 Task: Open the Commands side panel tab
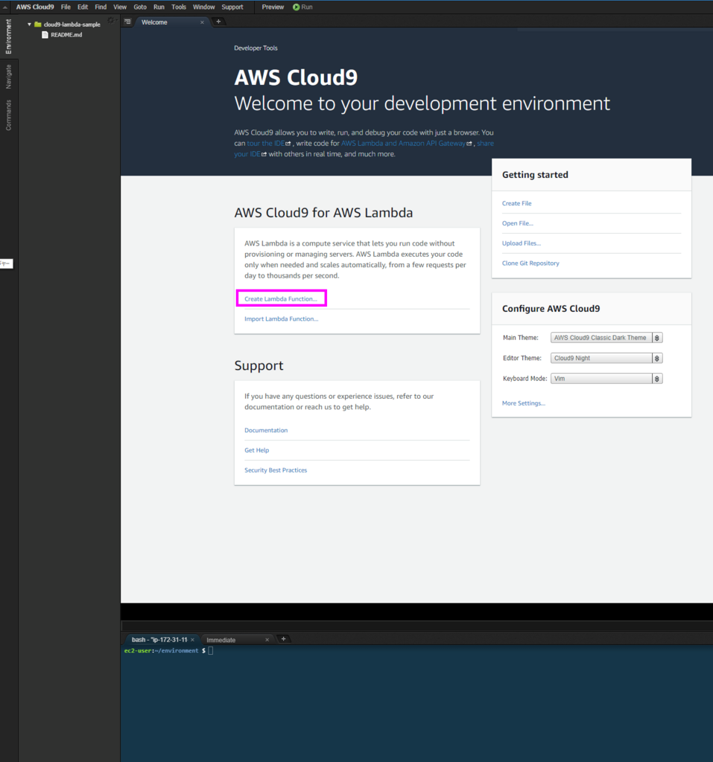tap(8, 115)
